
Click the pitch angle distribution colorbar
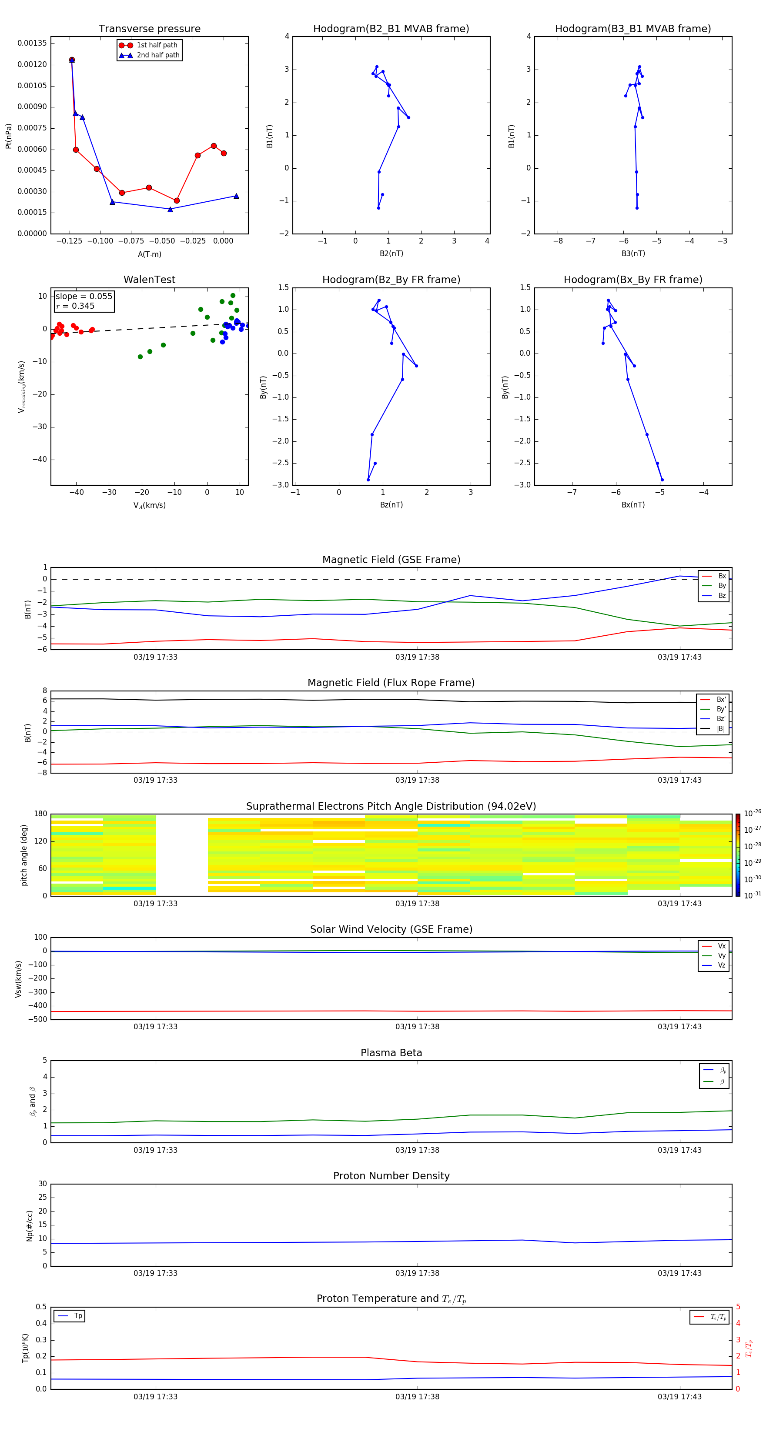click(x=737, y=855)
